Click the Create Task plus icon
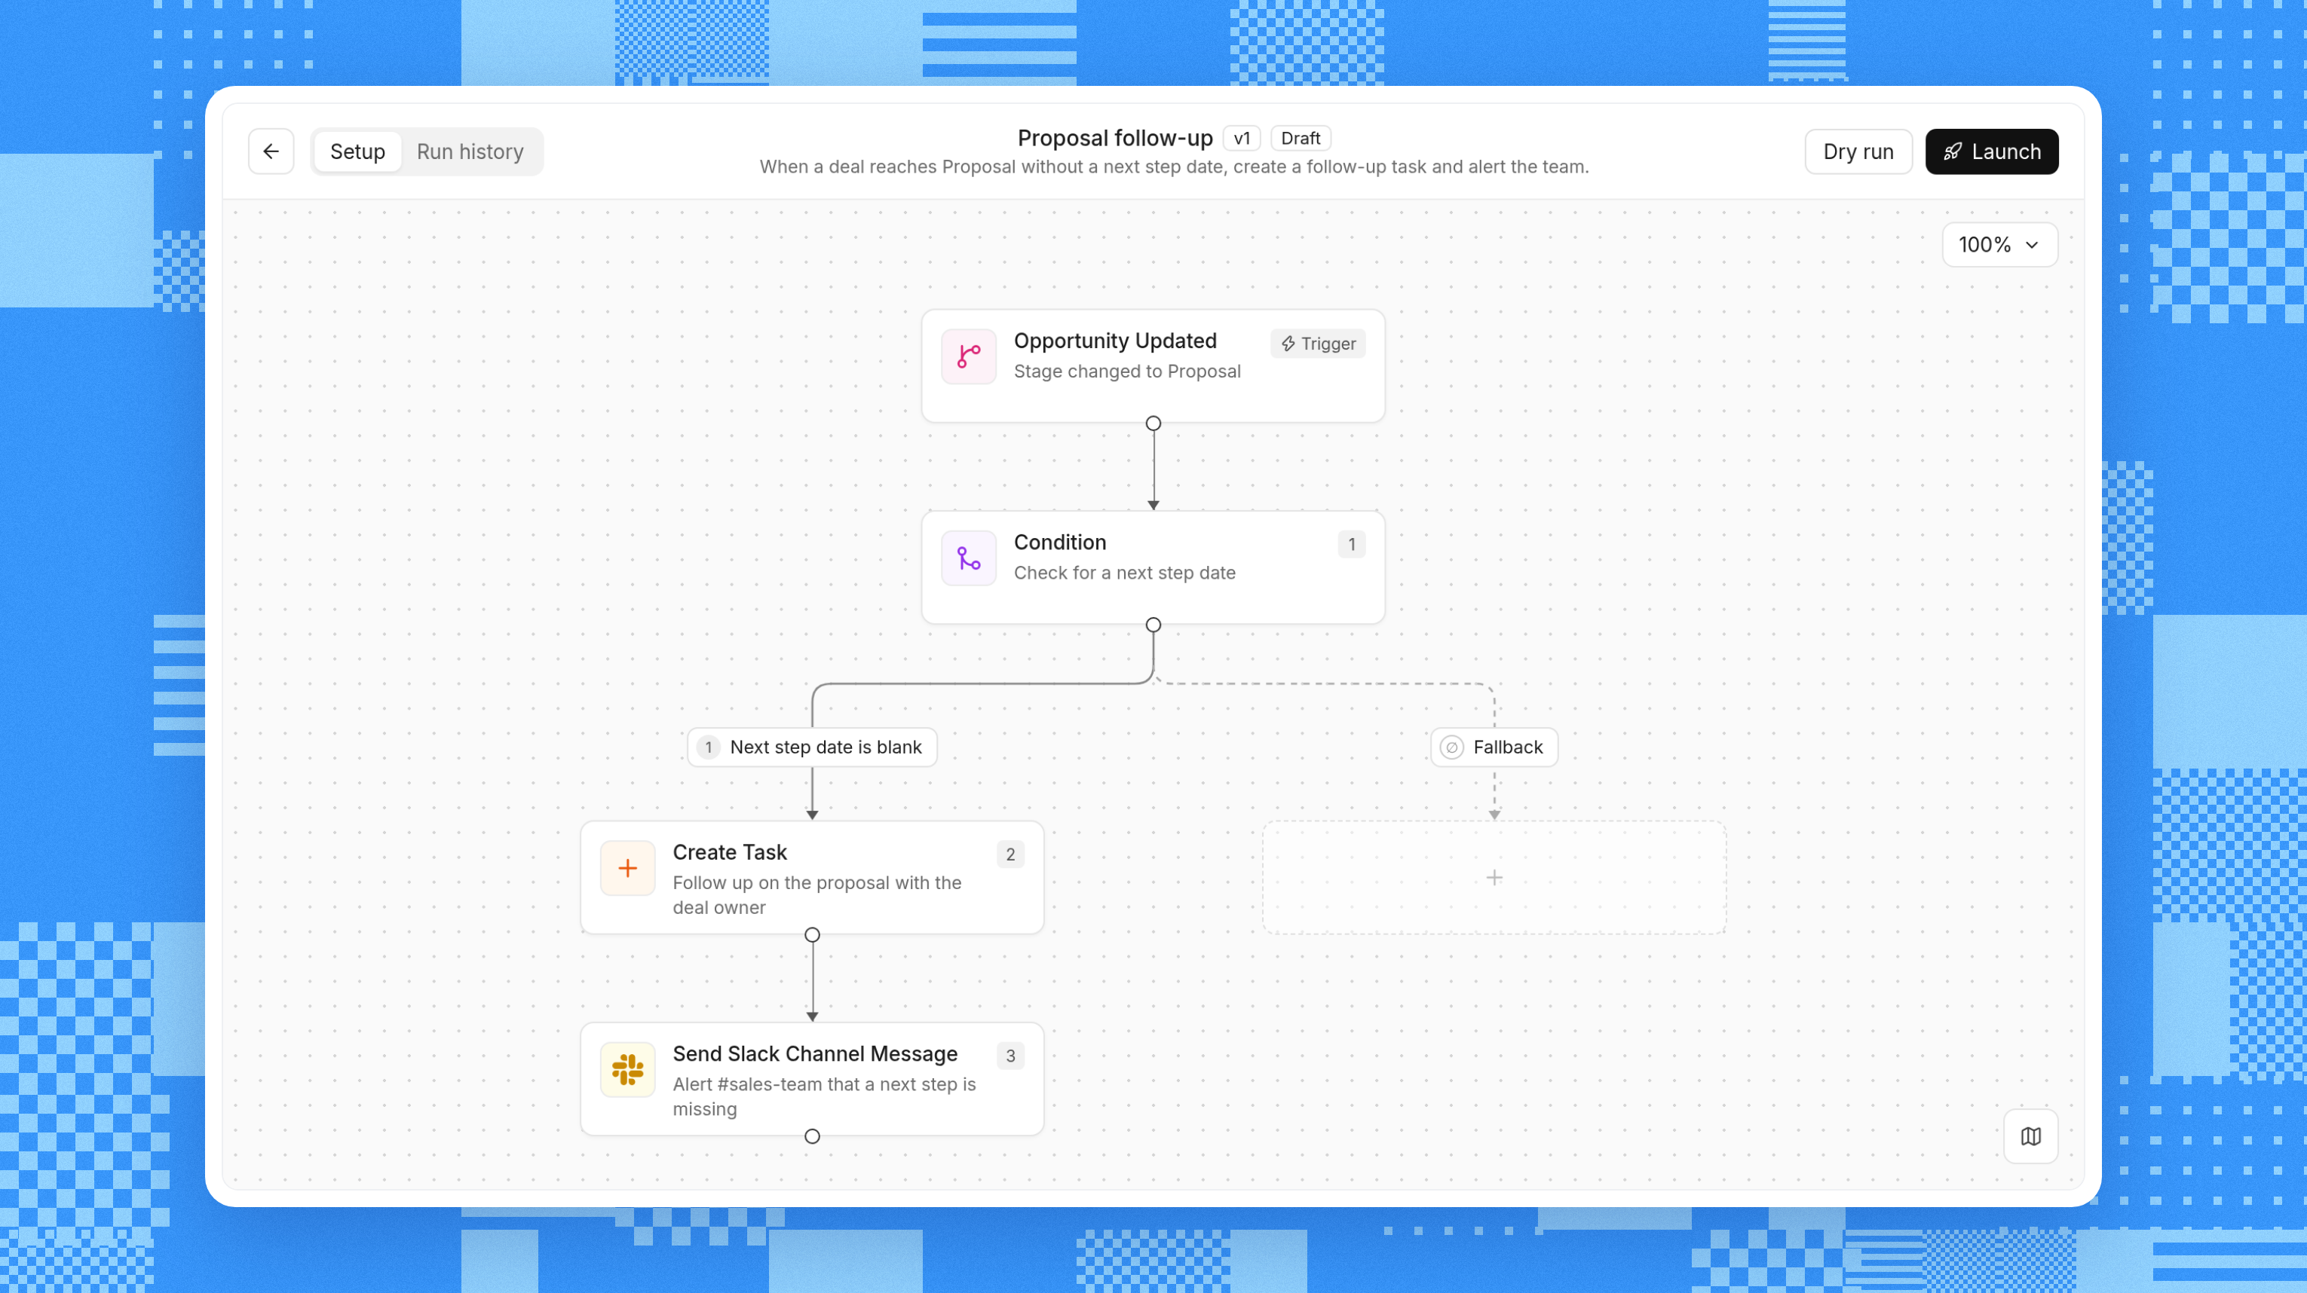The height and width of the screenshot is (1293, 2307). click(x=627, y=868)
